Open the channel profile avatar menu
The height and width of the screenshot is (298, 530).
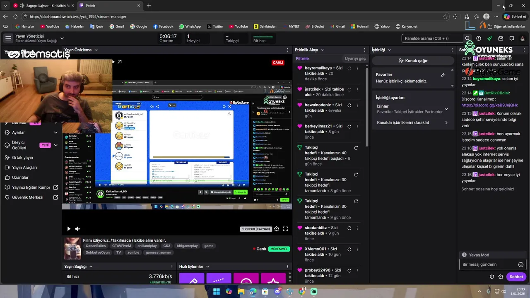pos(523,38)
